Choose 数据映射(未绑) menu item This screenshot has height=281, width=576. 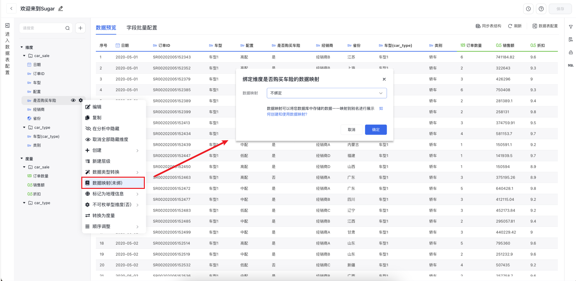(x=113, y=183)
